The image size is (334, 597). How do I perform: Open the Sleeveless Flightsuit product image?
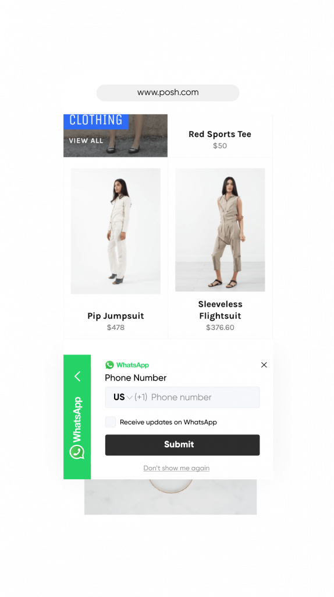tap(220, 230)
